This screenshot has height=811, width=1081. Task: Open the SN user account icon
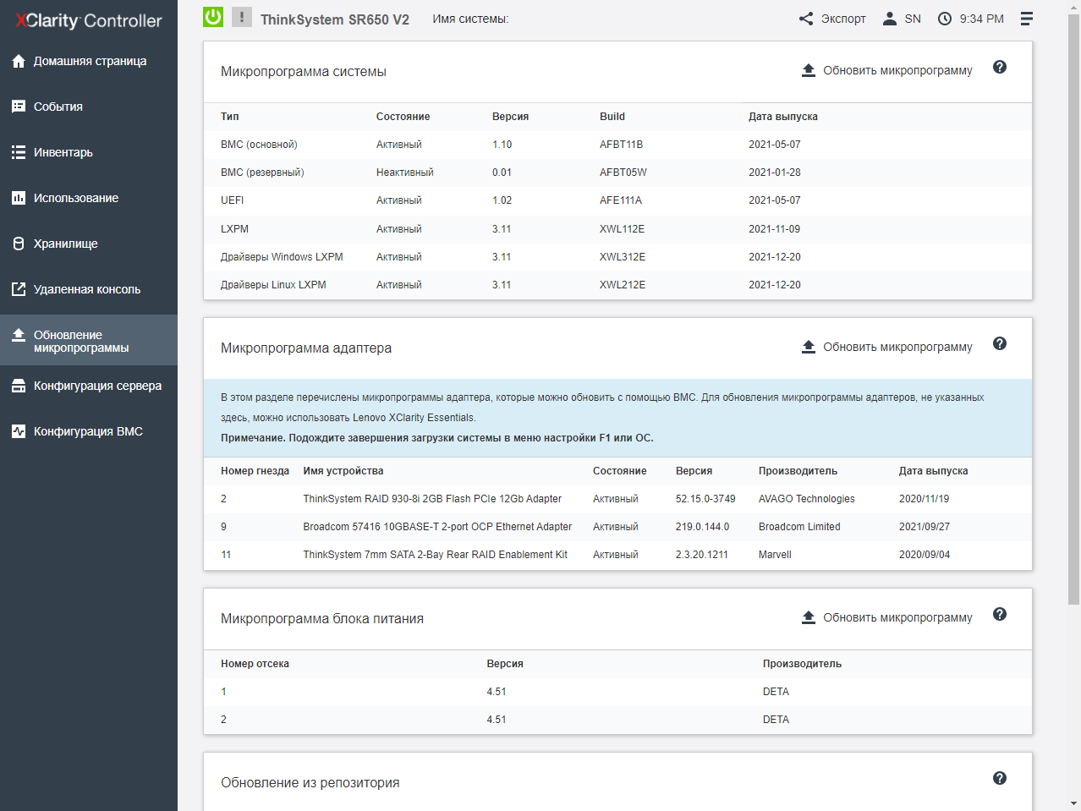(x=889, y=19)
